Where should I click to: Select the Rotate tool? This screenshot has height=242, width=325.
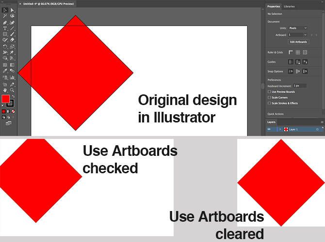pyautogui.click(x=5, y=46)
